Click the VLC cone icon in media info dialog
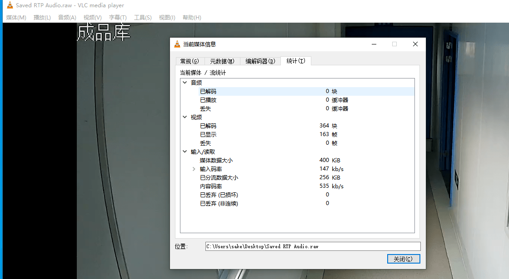Screen dimensions: 509x279 (x=177, y=44)
